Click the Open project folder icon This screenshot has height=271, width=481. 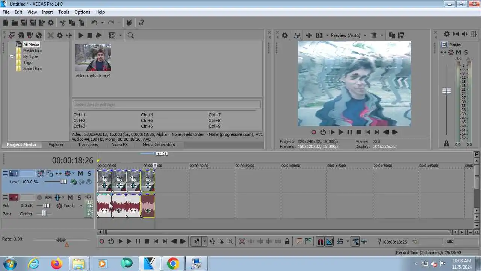point(15,23)
